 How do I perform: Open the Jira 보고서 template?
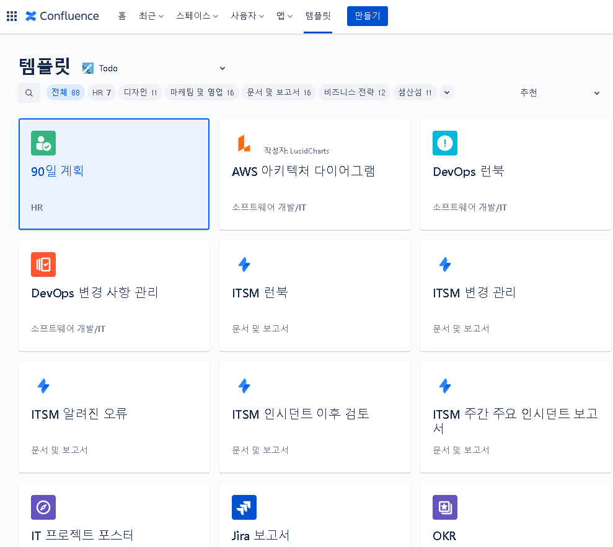[x=261, y=536]
